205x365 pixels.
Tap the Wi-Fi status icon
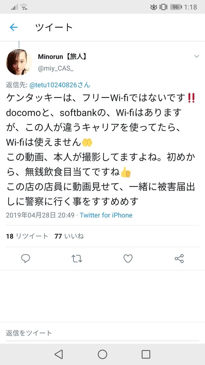coord(24,7)
